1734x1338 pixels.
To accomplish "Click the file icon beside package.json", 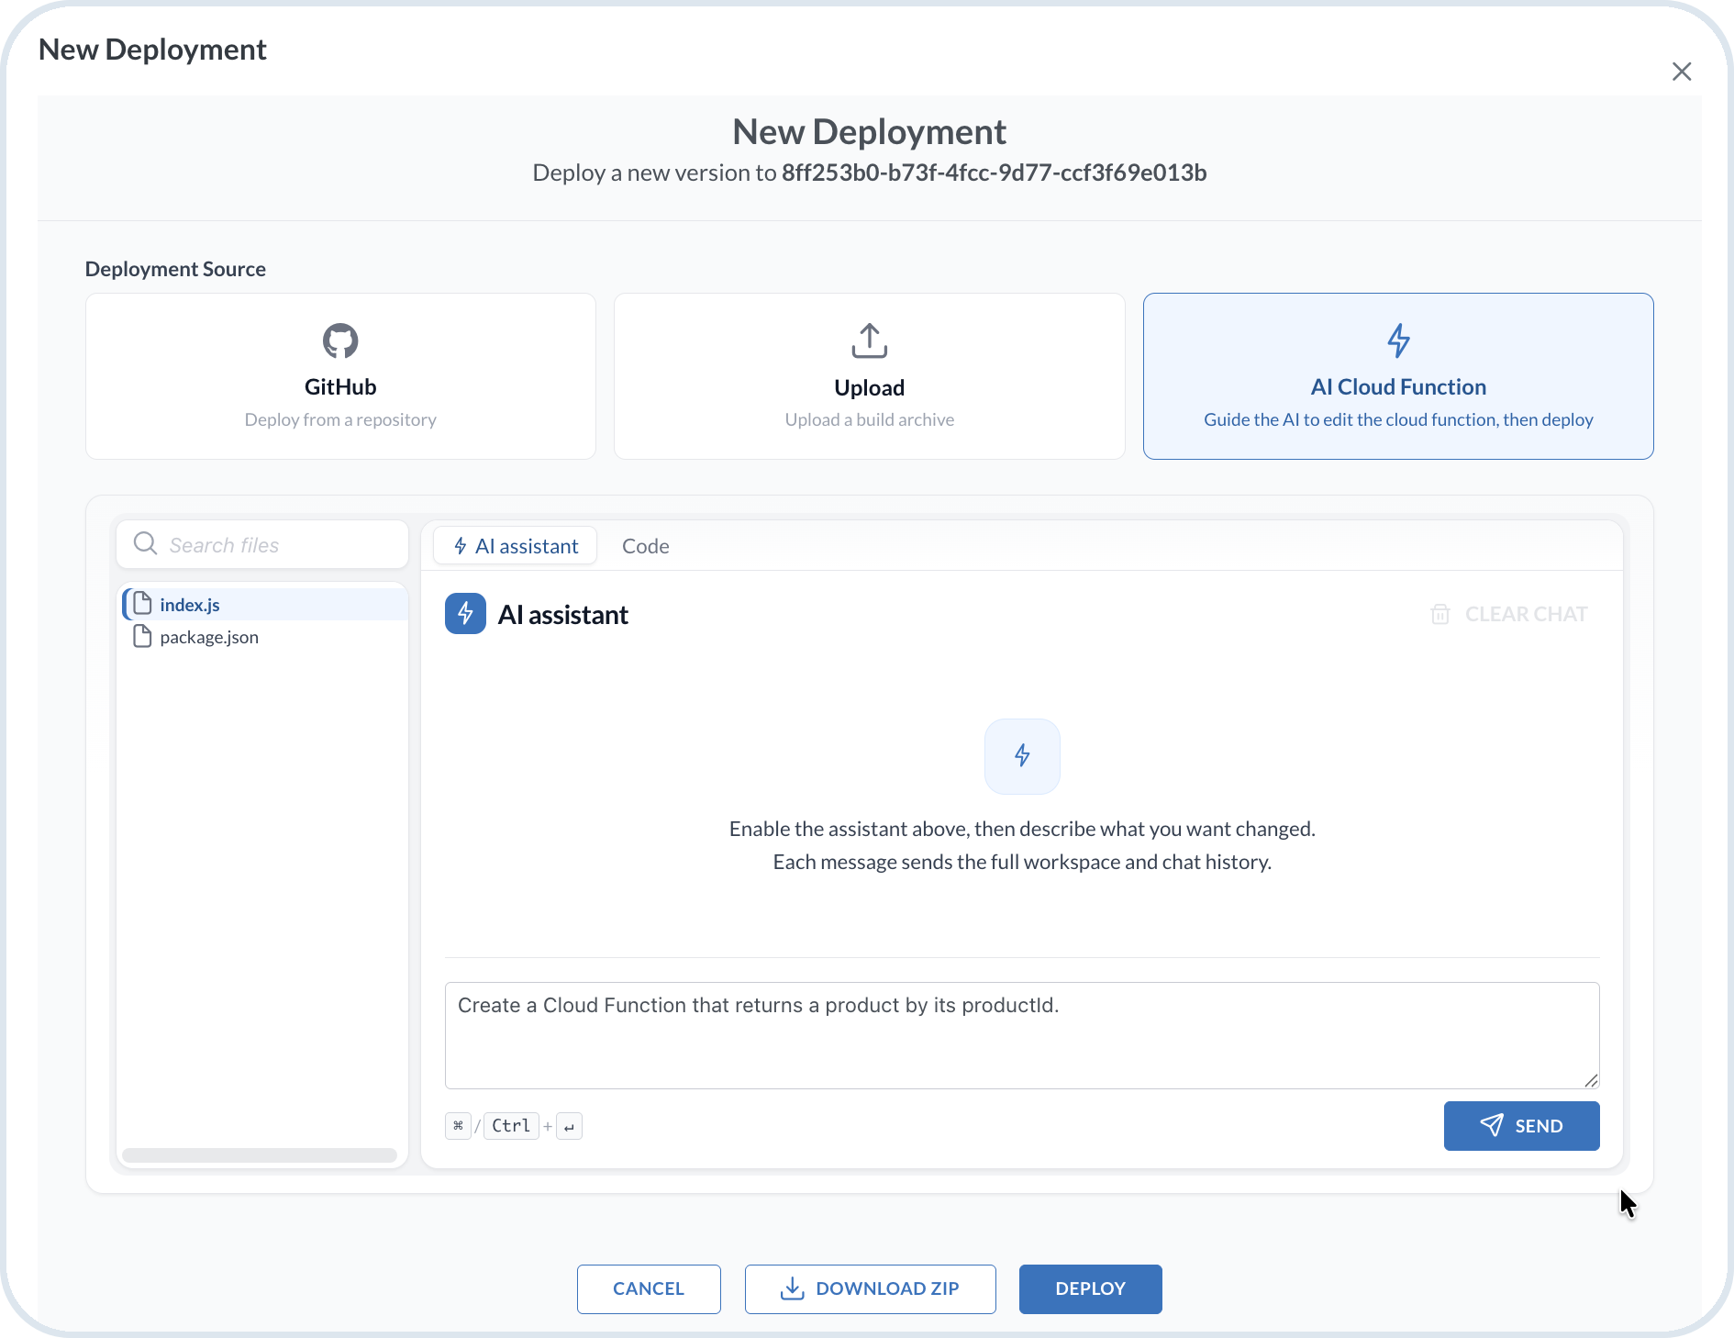I will (142, 636).
